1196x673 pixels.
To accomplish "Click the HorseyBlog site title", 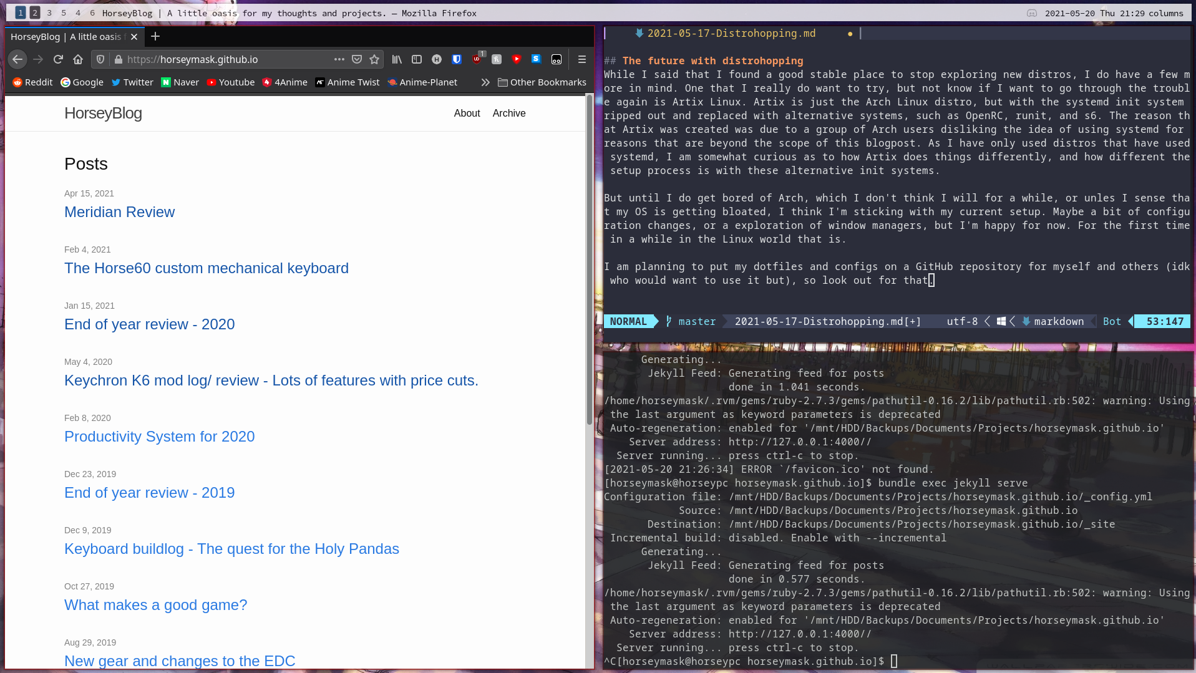I will [103, 113].
